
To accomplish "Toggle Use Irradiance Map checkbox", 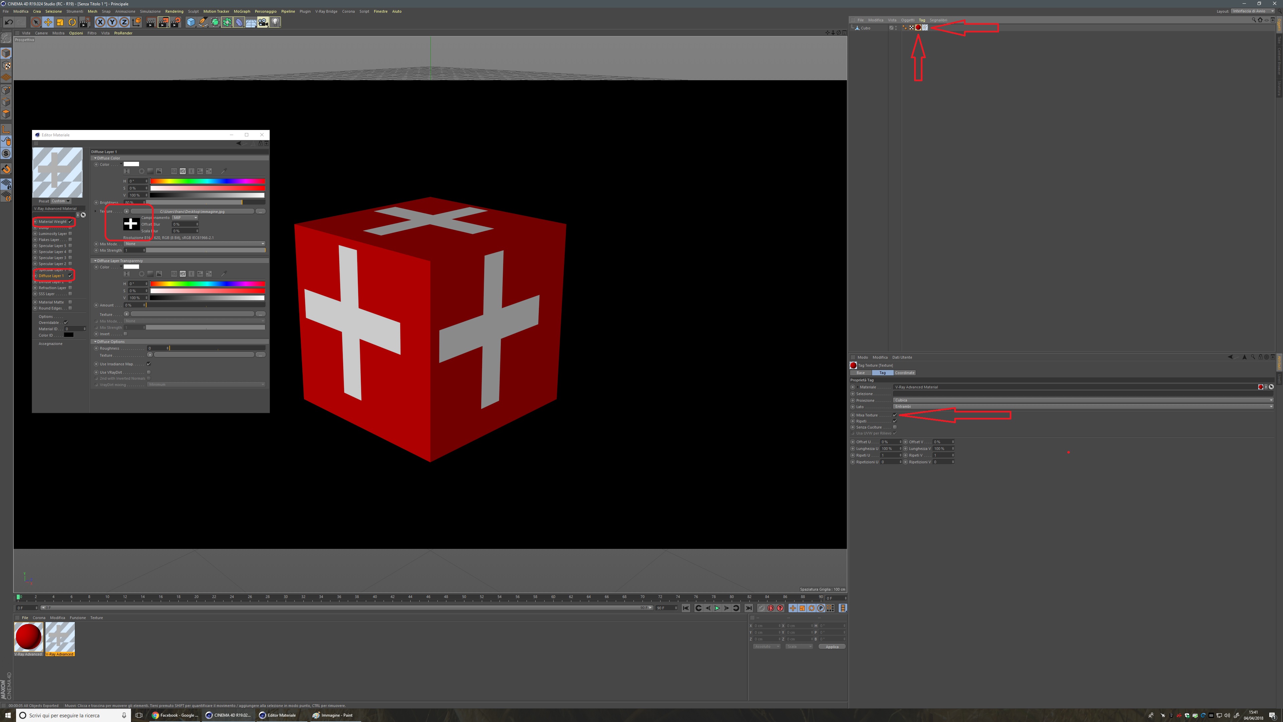I will [x=149, y=364].
